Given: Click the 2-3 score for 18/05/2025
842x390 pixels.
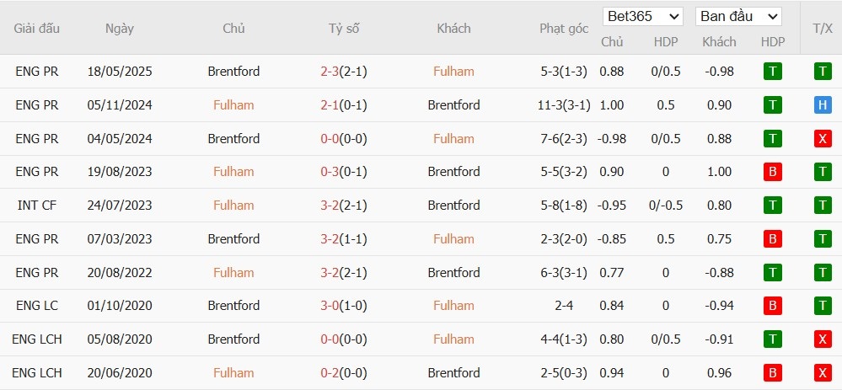Looking at the screenshot, I should pos(330,72).
